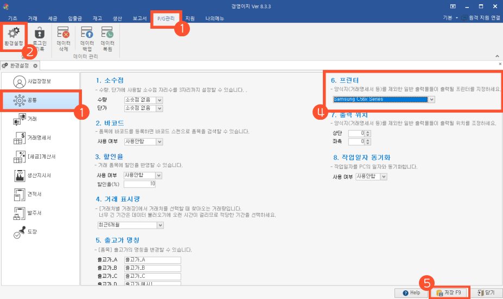Click the Help button
The image size is (503, 299).
(411, 292)
